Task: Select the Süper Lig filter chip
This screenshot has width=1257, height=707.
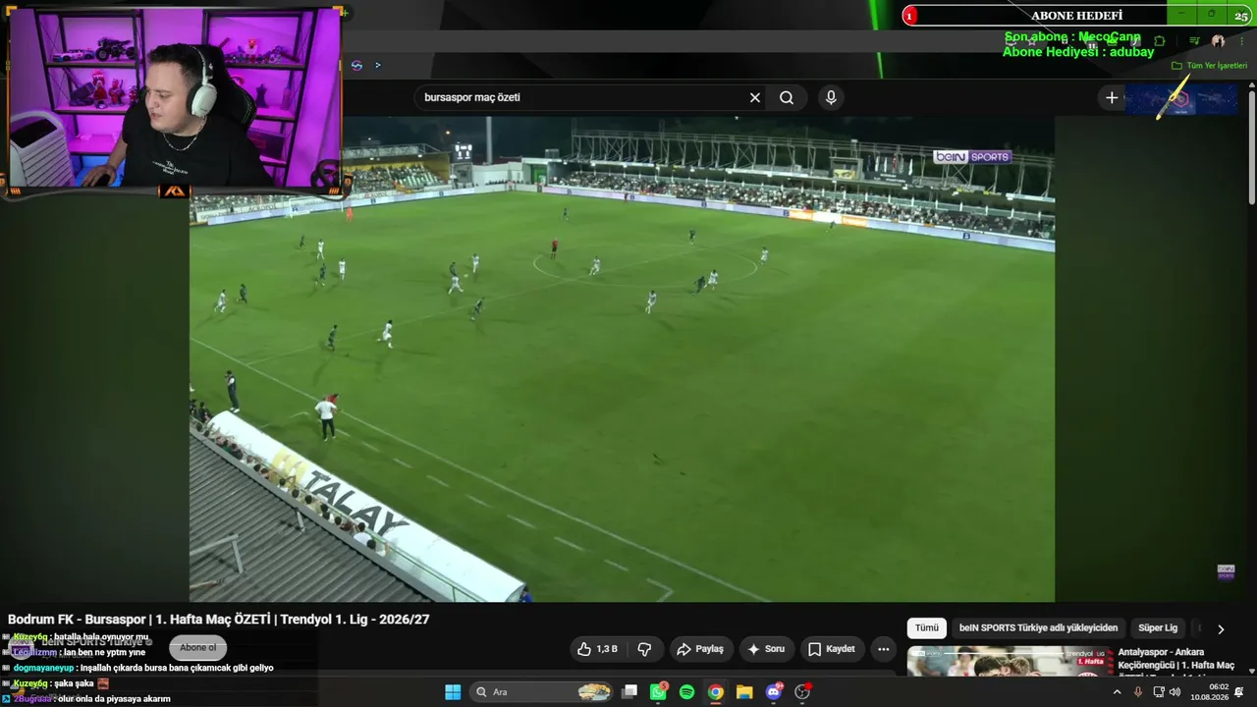Action: [1158, 628]
